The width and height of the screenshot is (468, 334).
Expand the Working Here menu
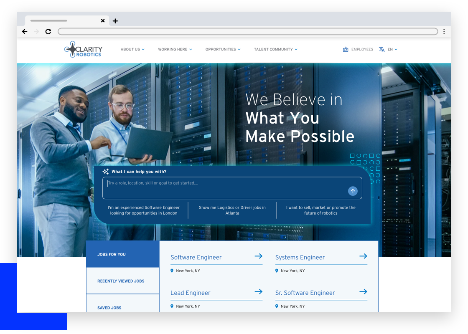(x=175, y=50)
